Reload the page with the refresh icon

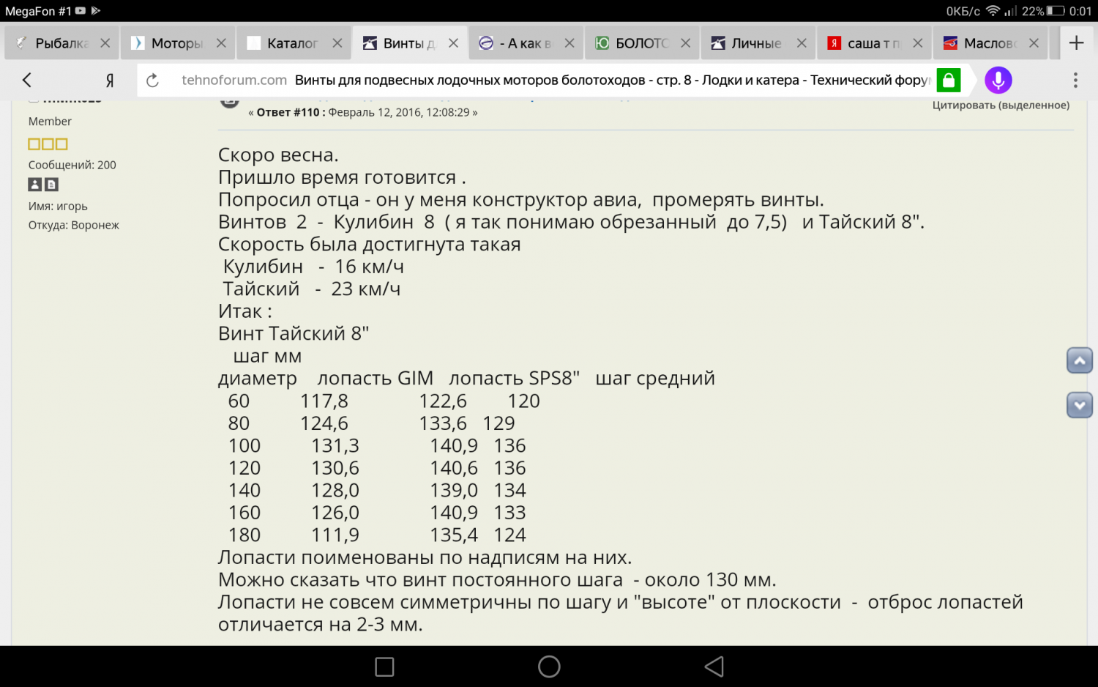[152, 81]
